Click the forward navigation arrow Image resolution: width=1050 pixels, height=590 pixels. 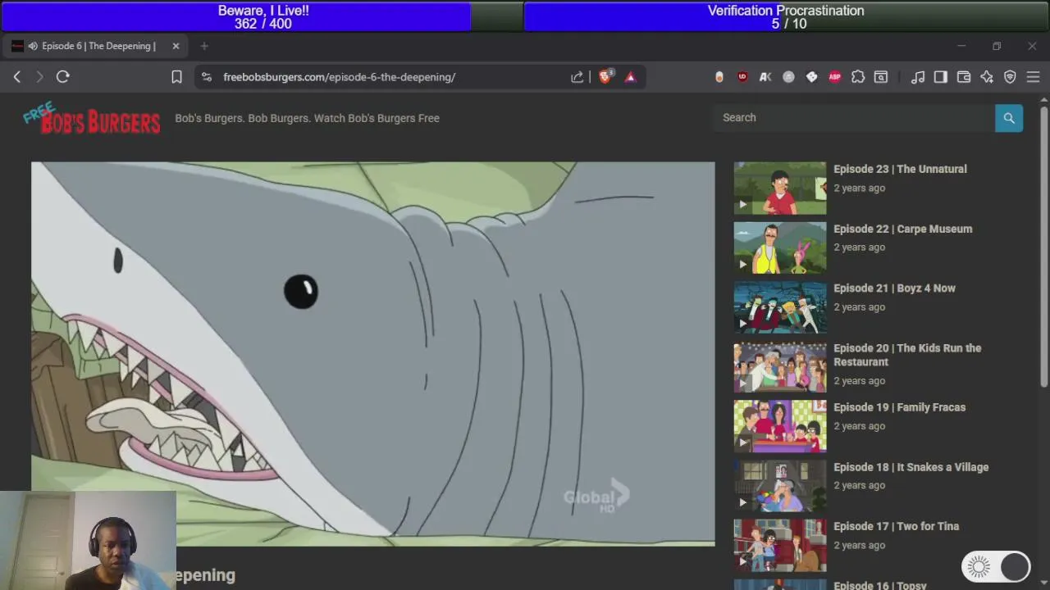[x=39, y=77]
